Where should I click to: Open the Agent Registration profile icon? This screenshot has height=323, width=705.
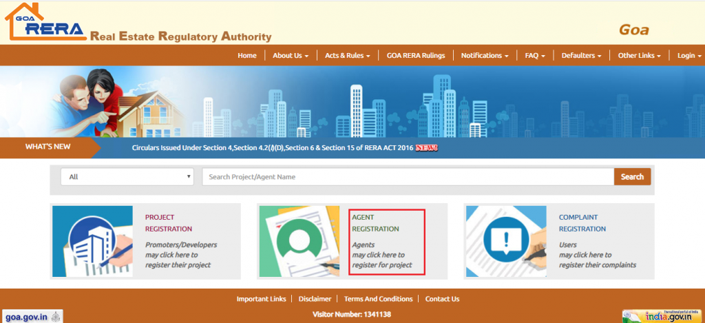click(x=299, y=241)
